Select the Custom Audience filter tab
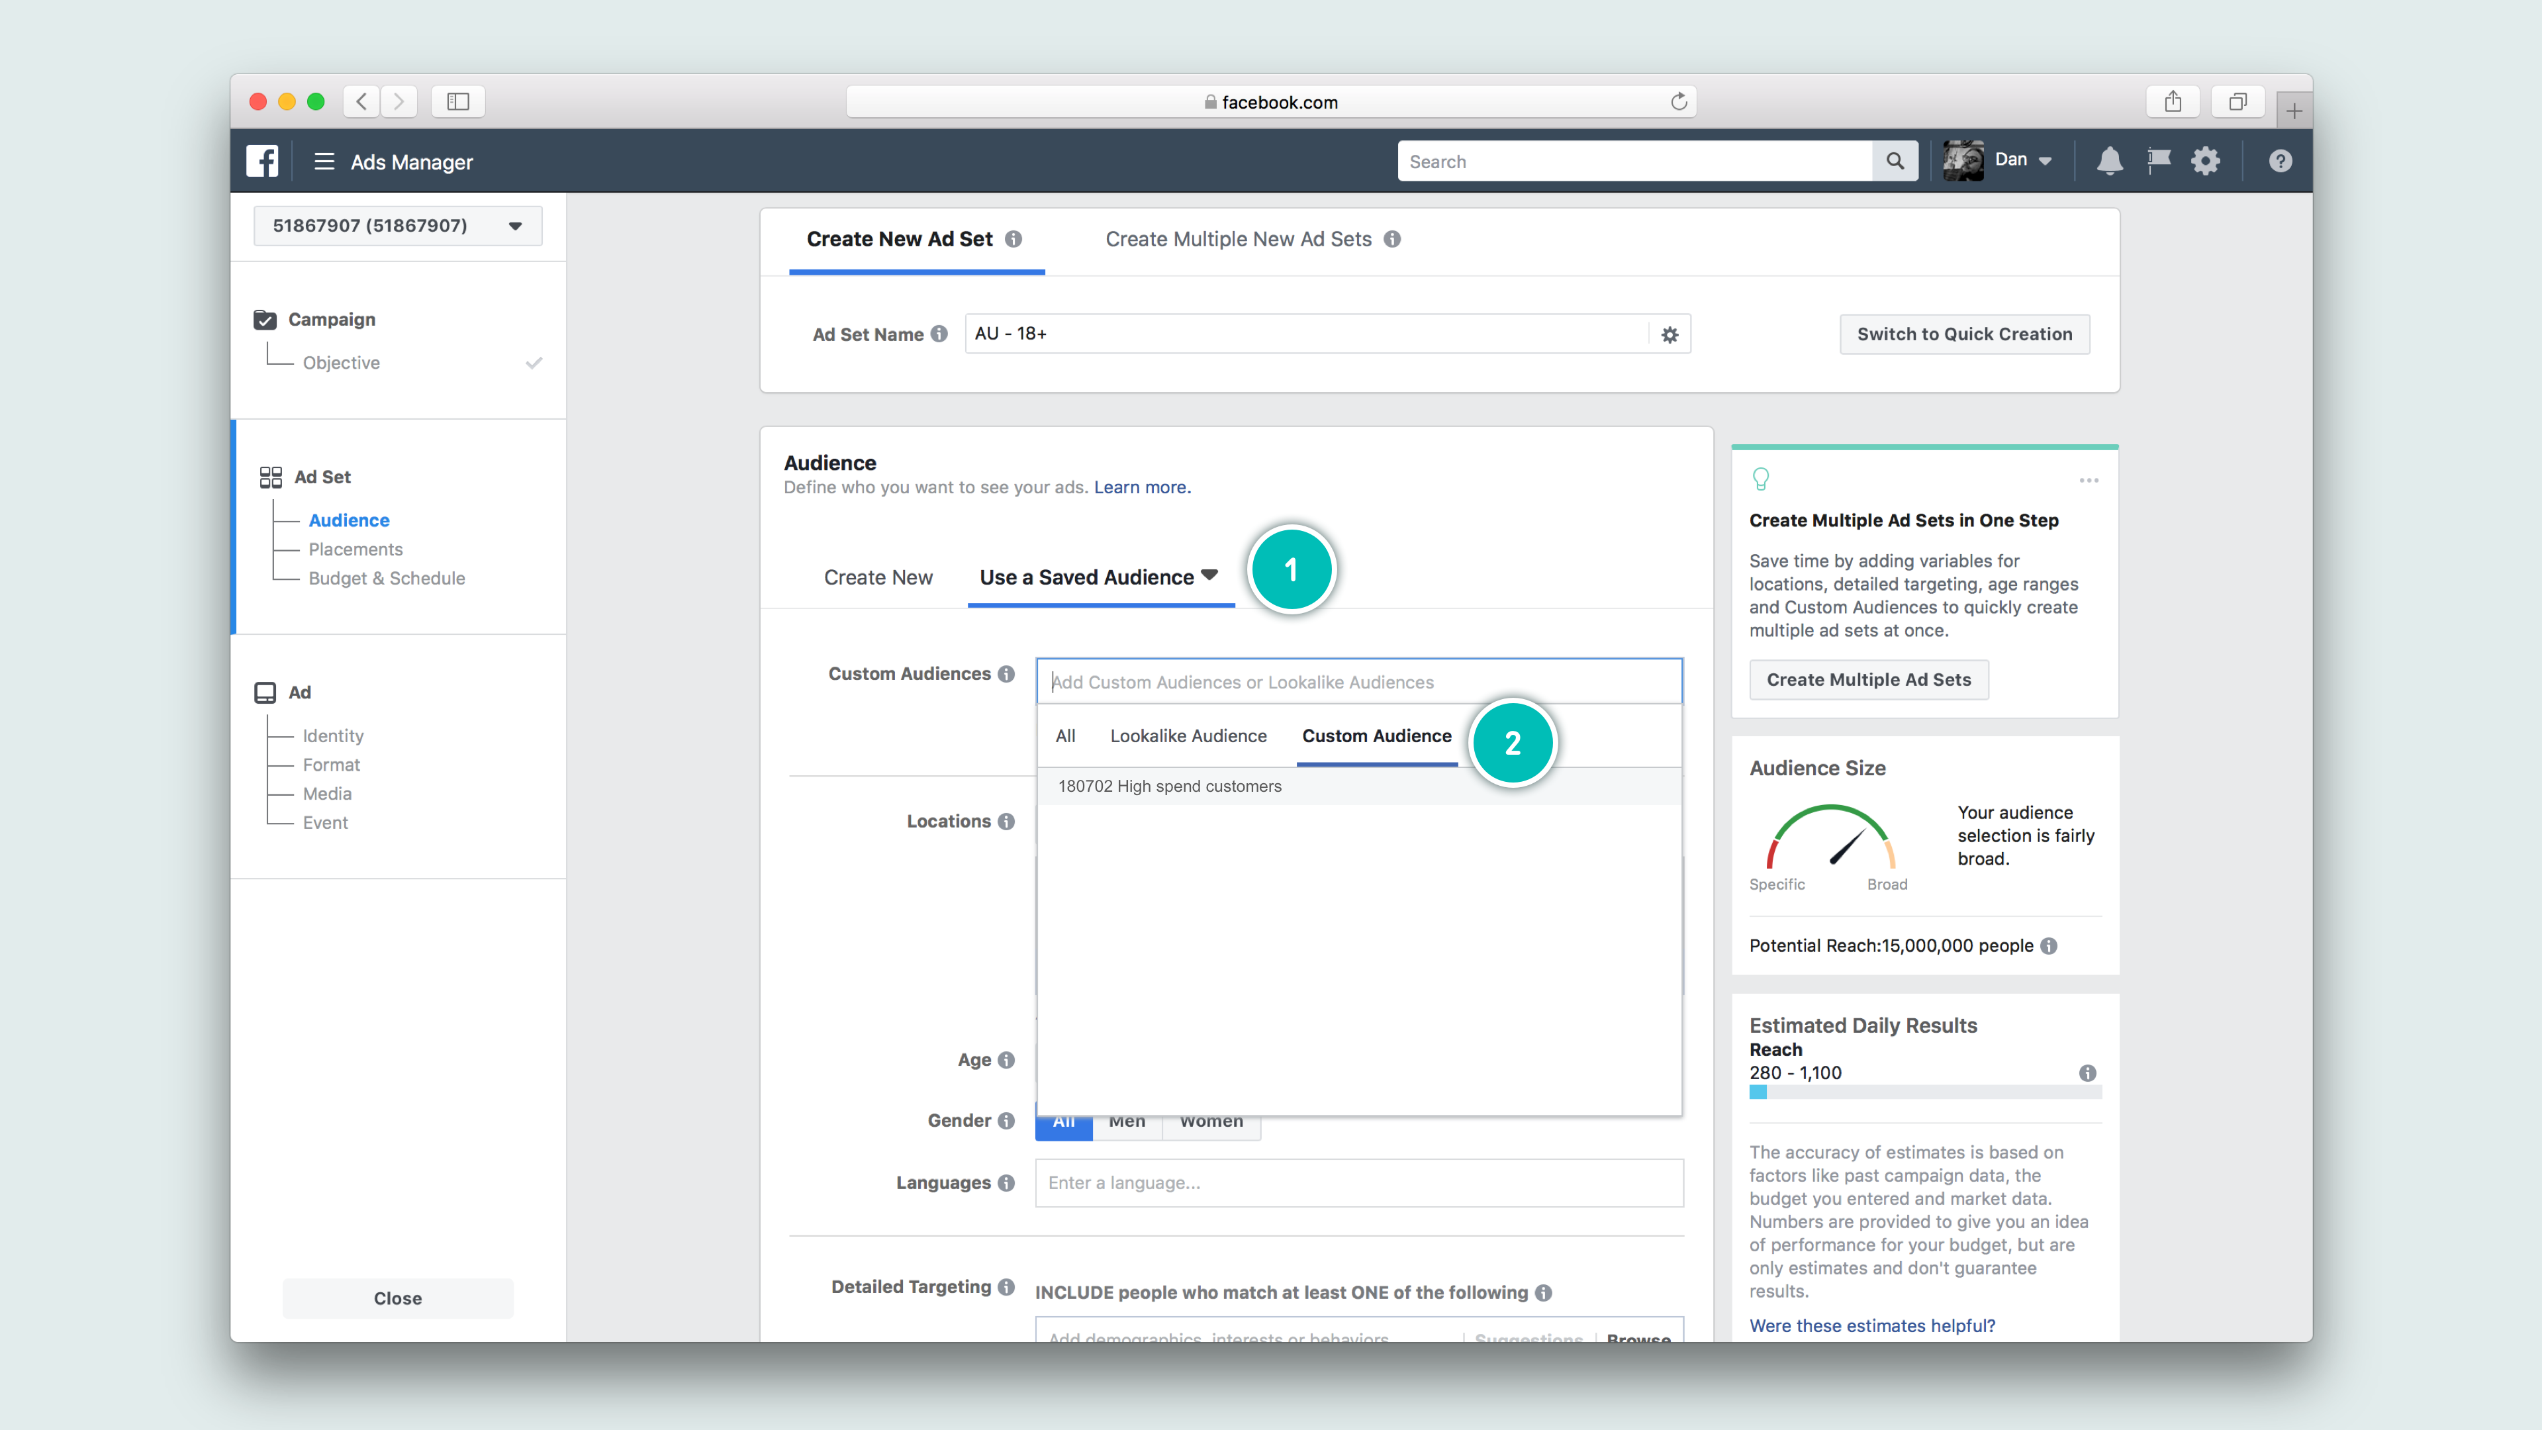The width and height of the screenshot is (2542, 1430). click(x=1377, y=736)
